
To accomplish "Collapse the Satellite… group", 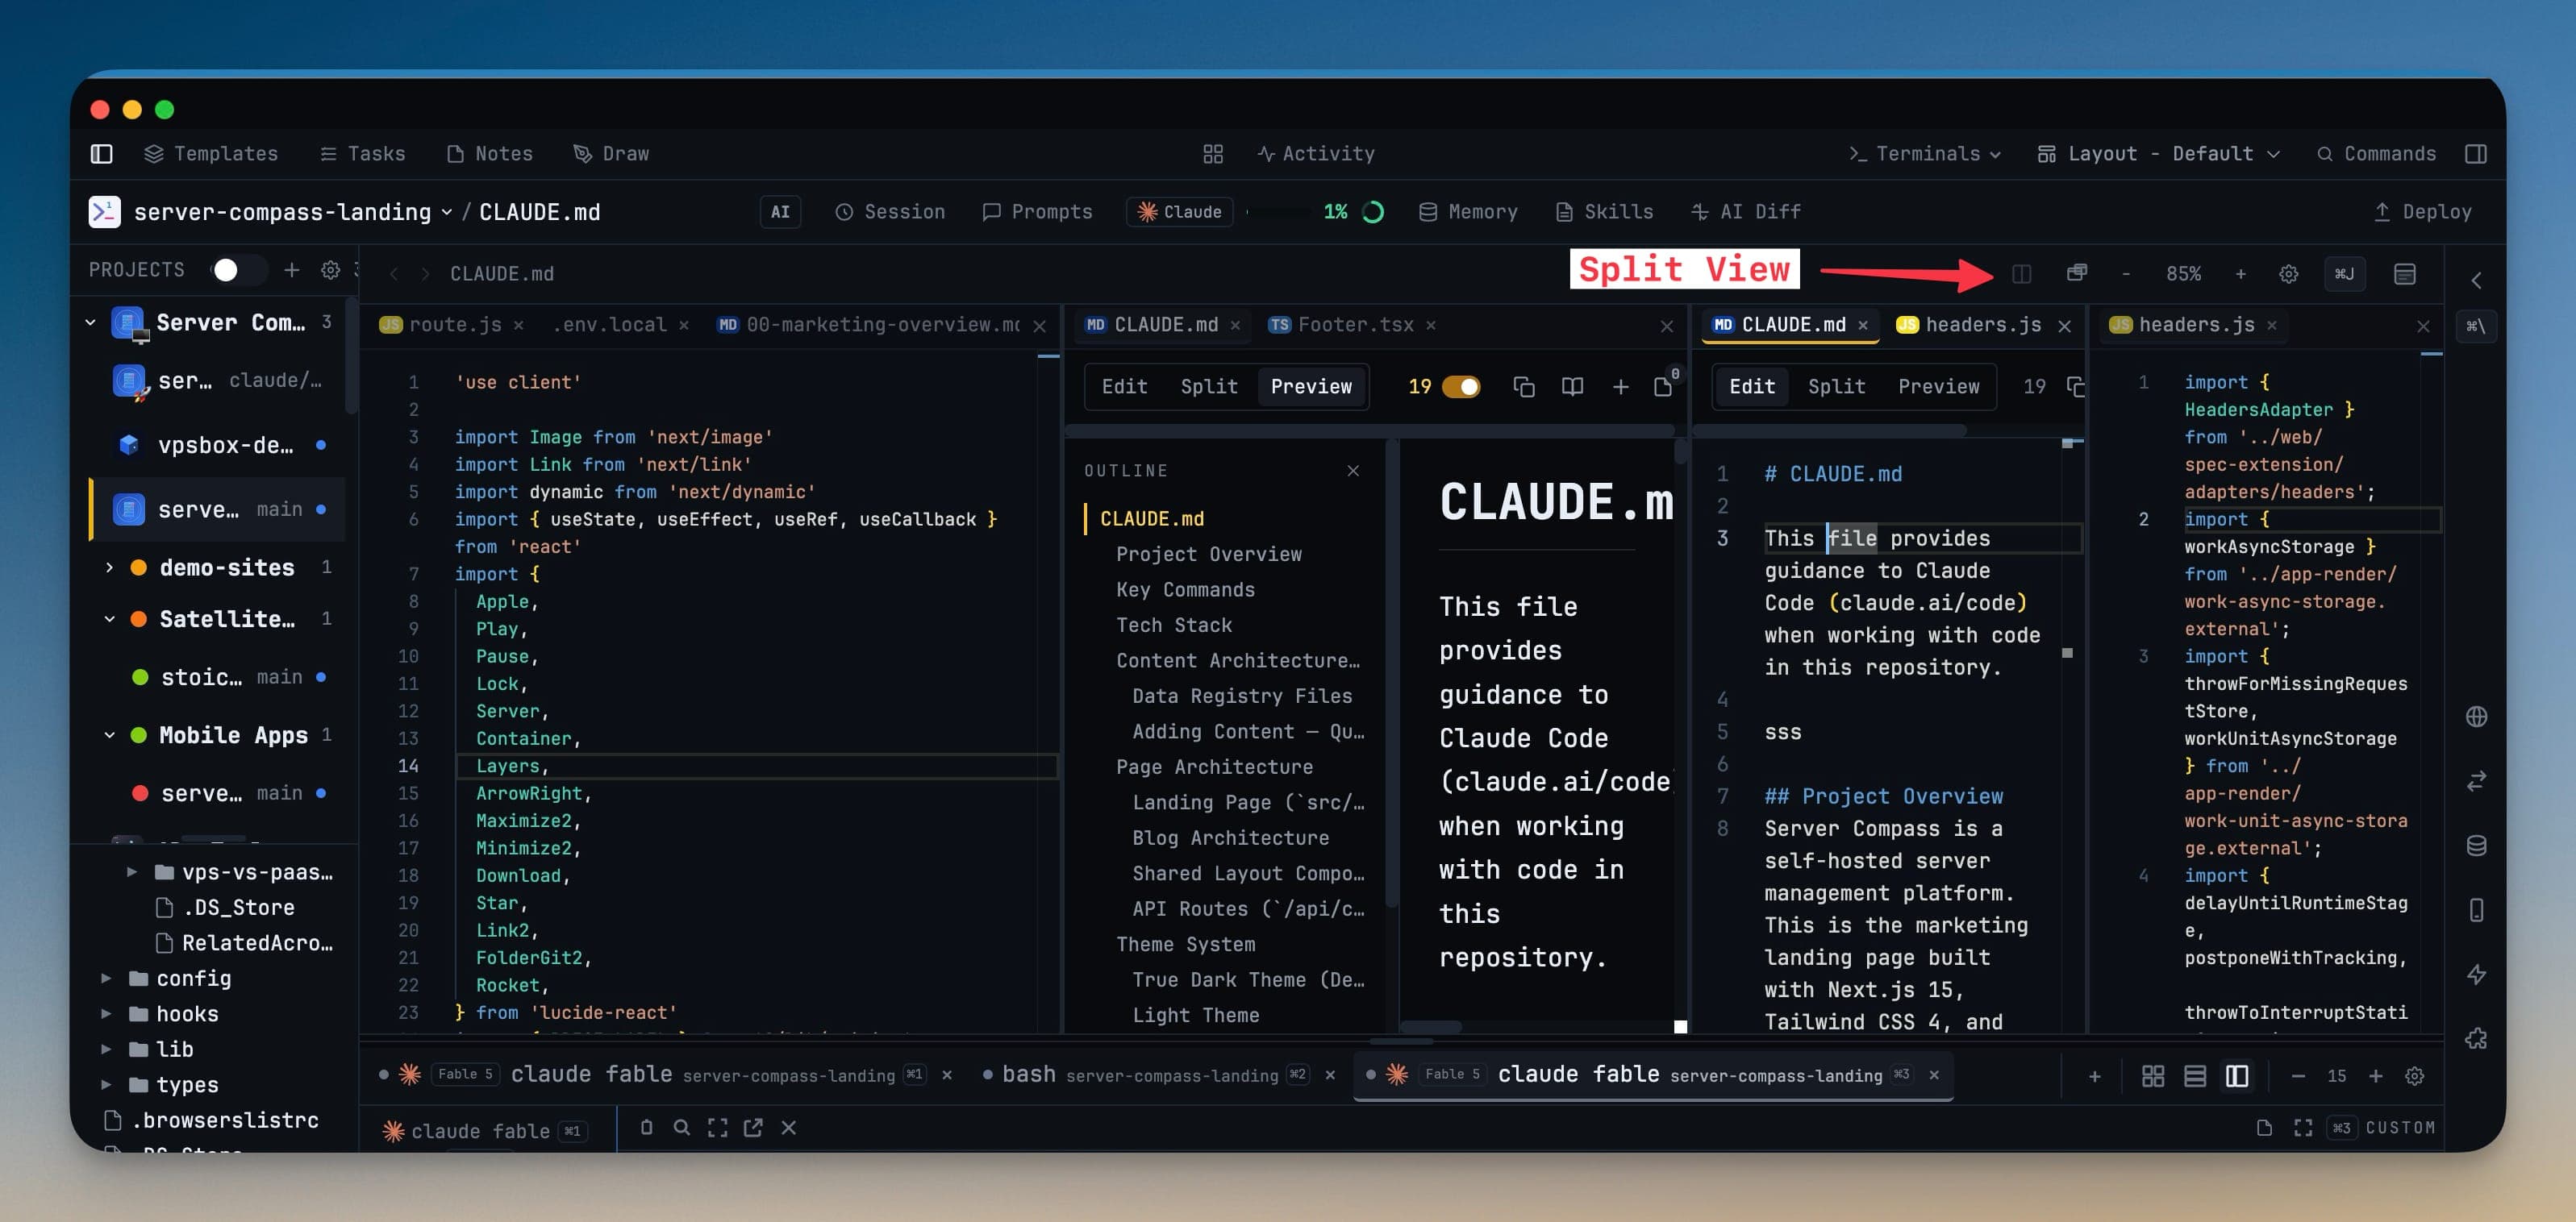I will (109, 620).
